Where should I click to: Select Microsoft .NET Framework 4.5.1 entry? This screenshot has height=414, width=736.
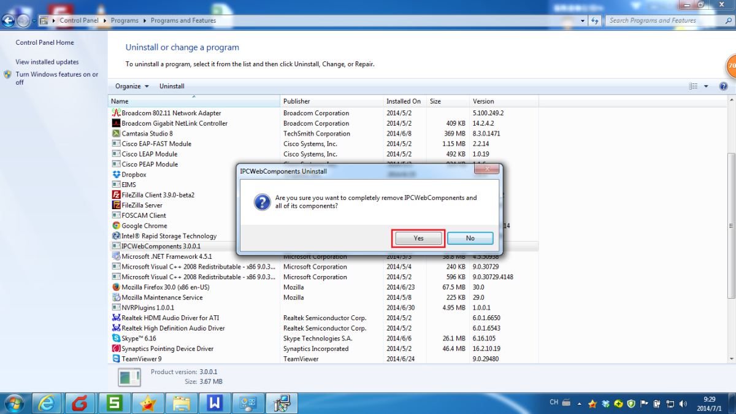(x=167, y=256)
